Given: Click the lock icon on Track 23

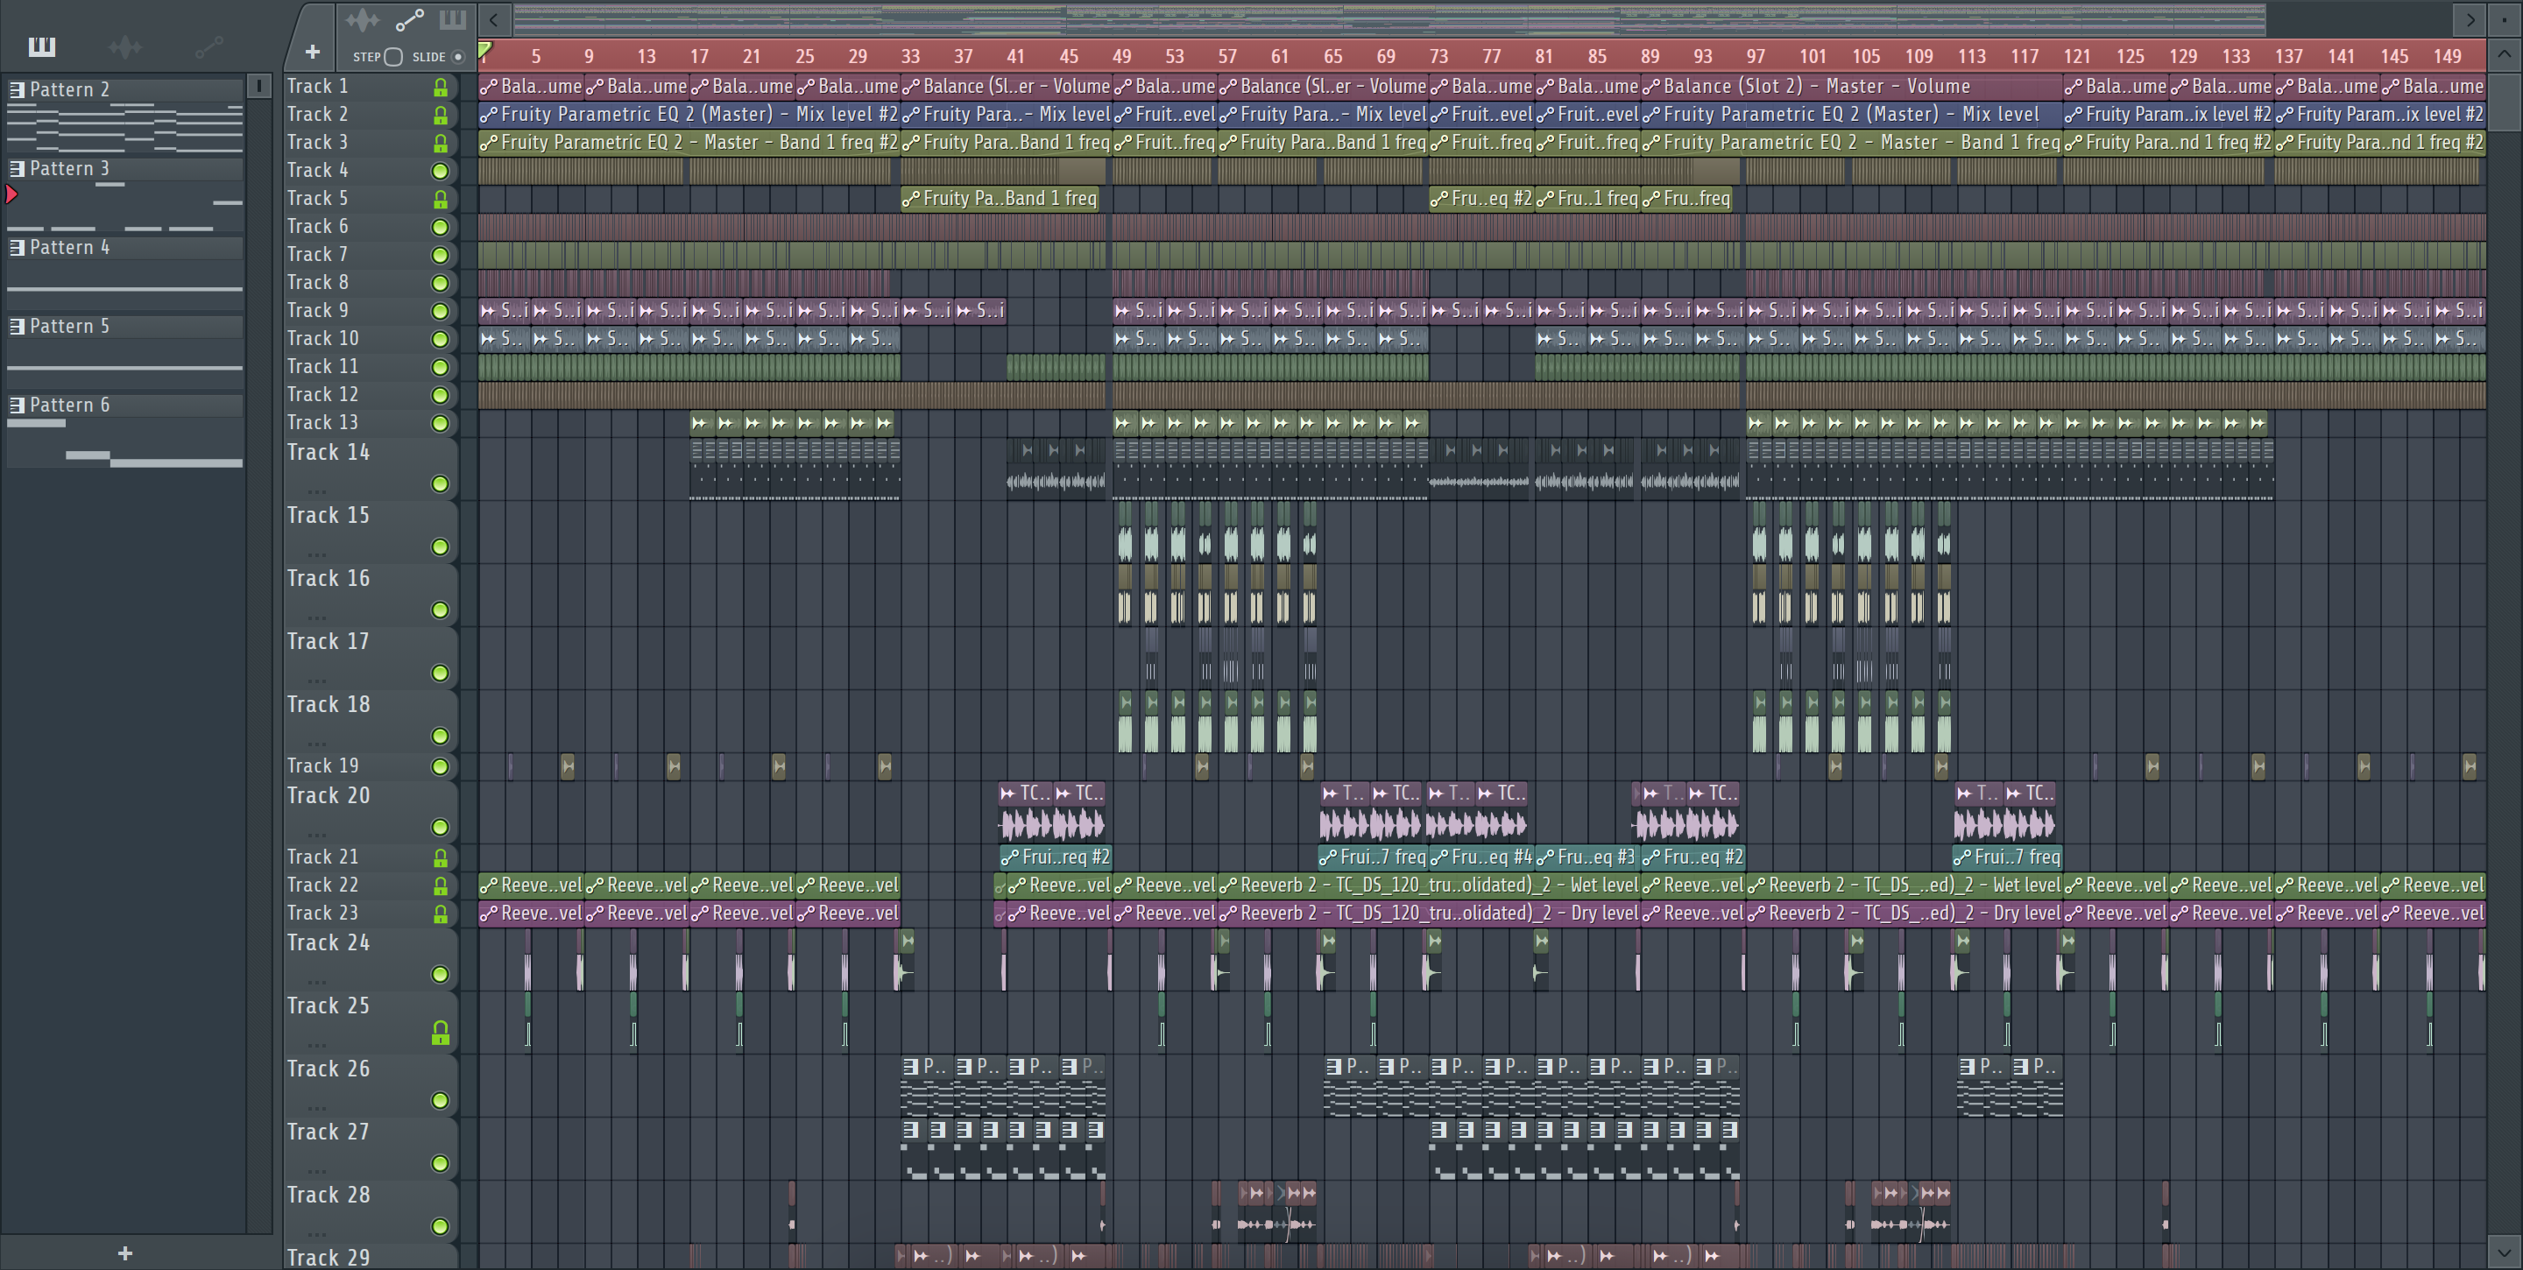Looking at the screenshot, I should tap(441, 914).
